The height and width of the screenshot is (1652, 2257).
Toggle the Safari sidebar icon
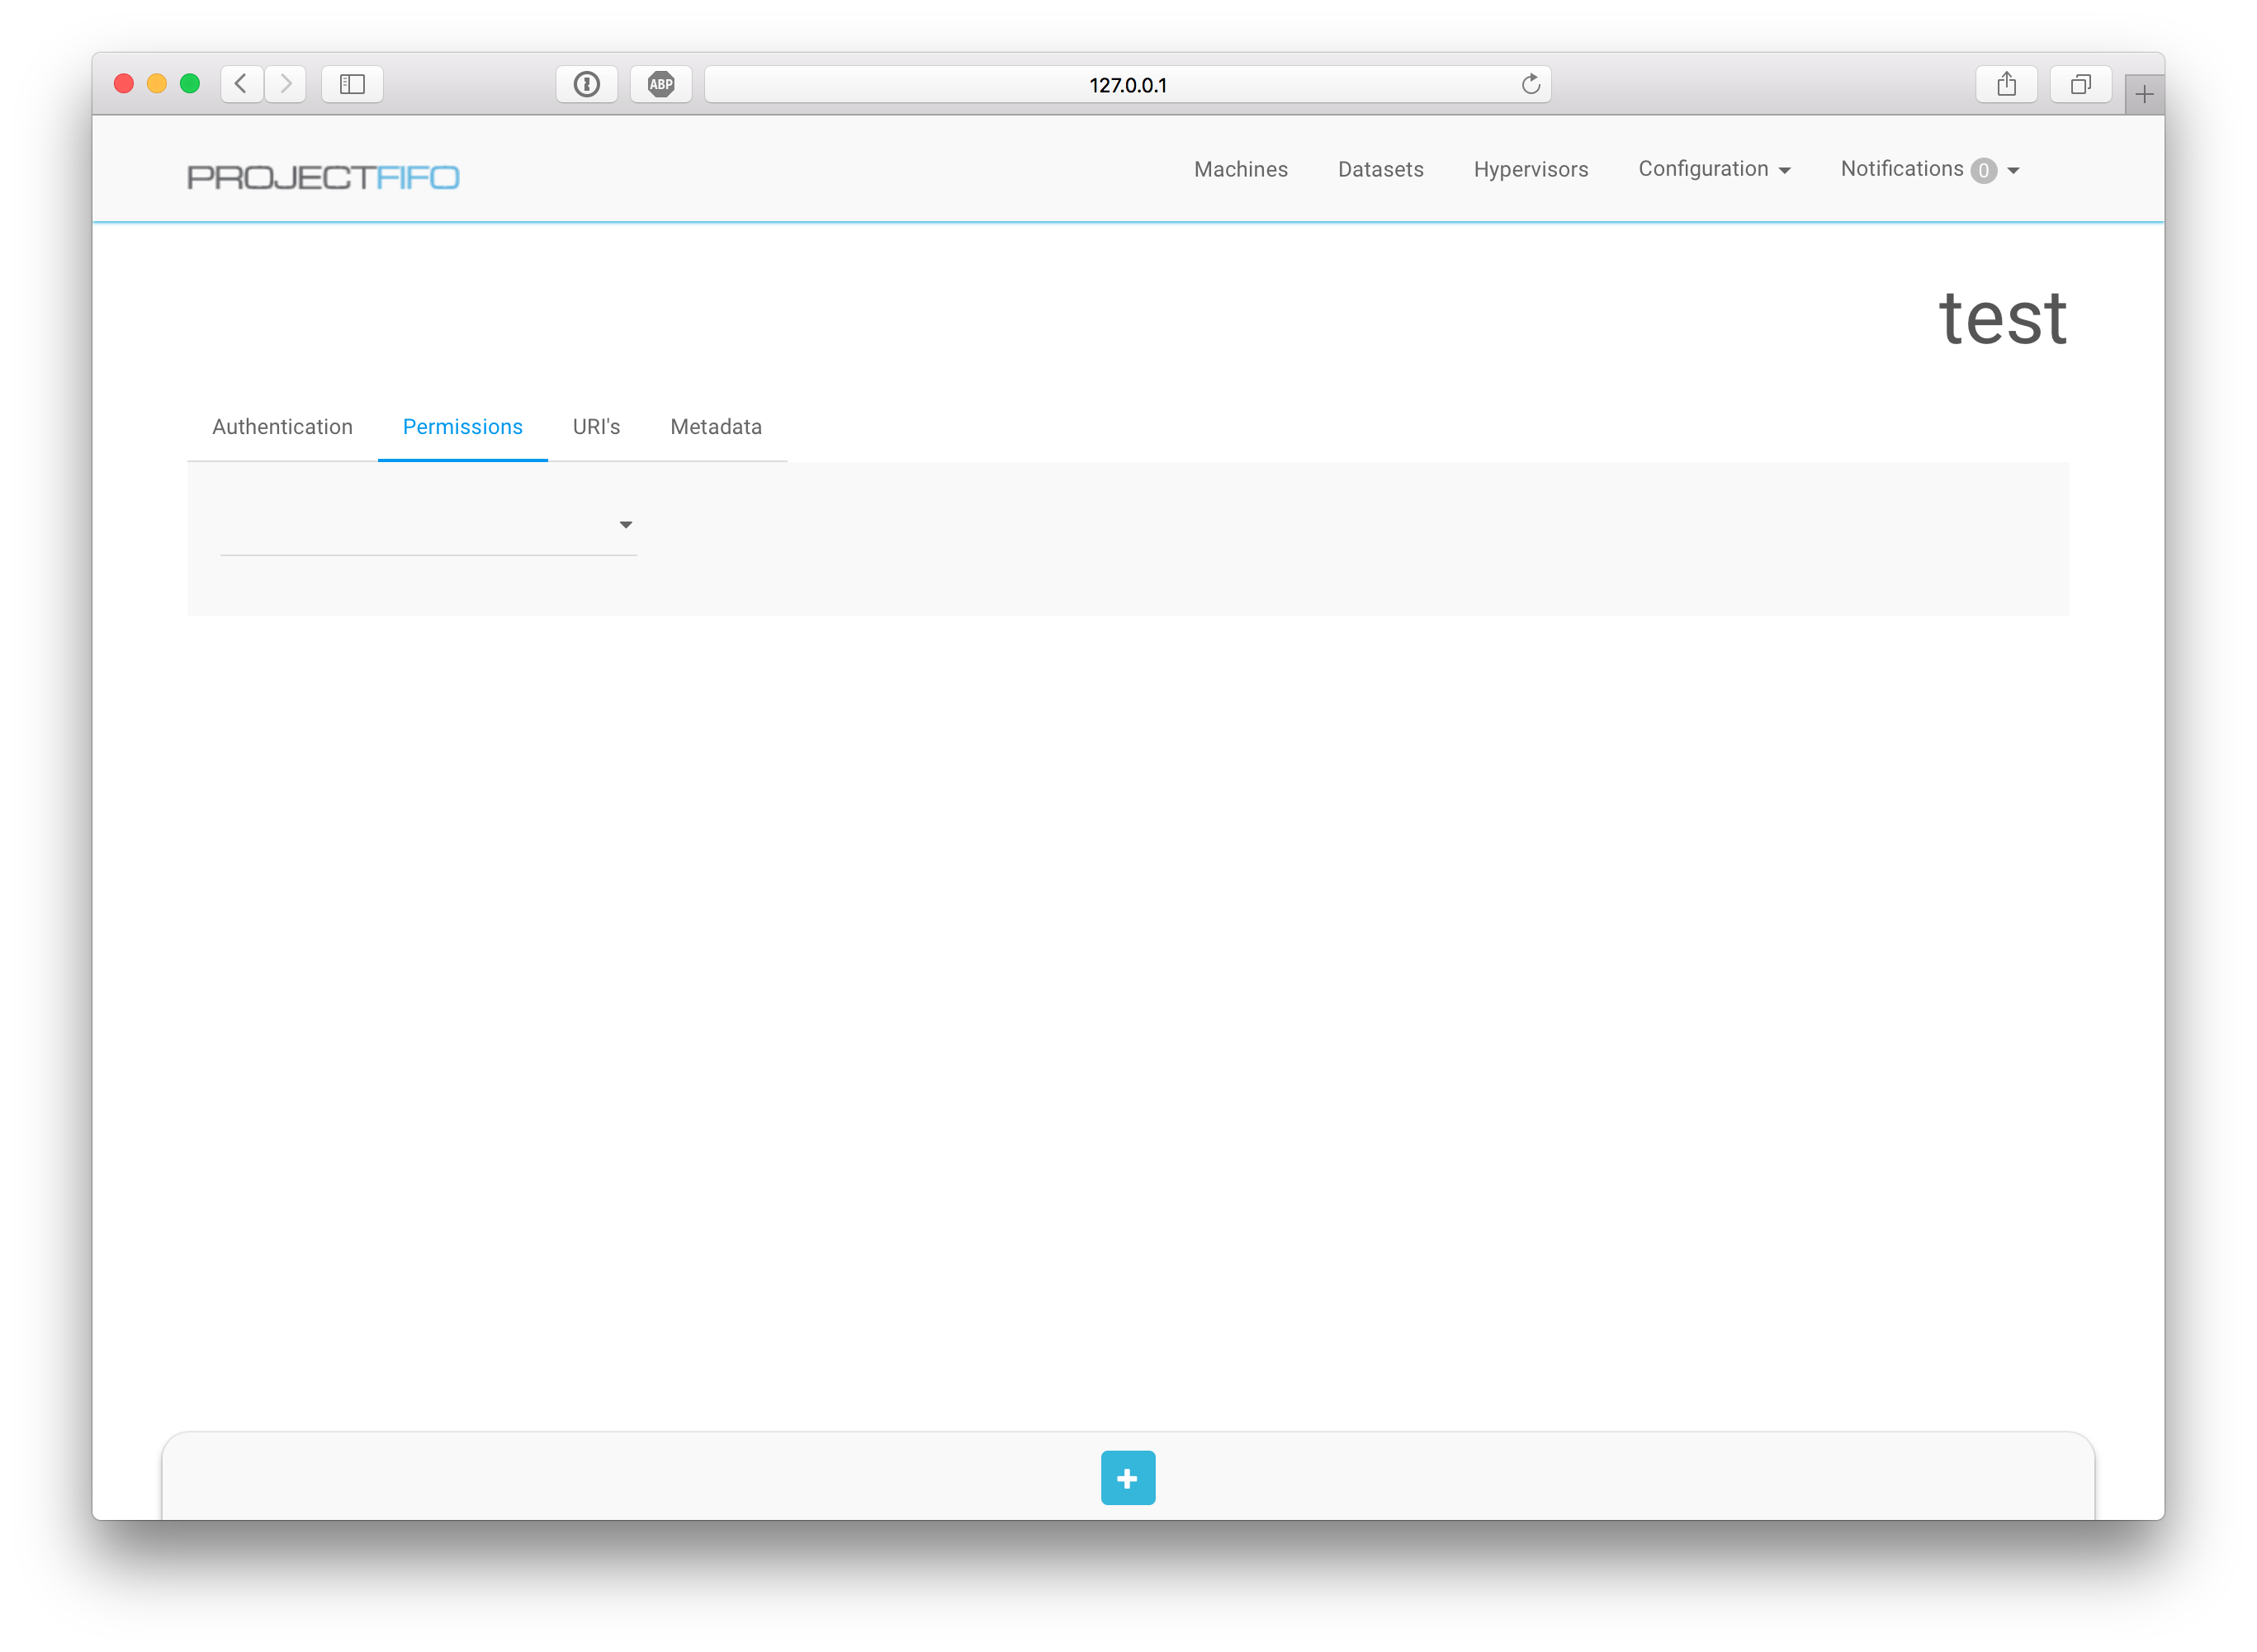pyautogui.click(x=353, y=84)
